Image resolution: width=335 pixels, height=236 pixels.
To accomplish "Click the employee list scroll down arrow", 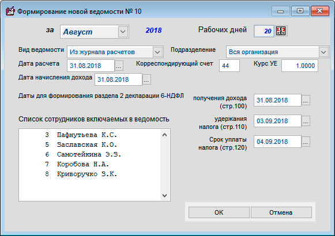I will 164,196.
